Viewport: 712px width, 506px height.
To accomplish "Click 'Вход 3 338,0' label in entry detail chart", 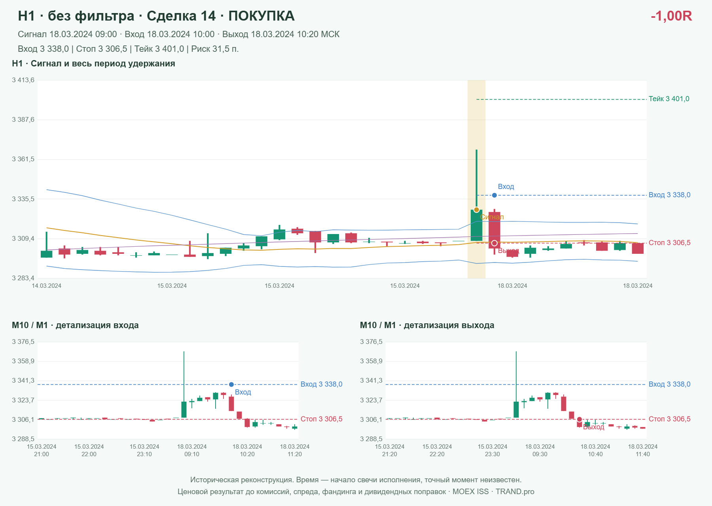I will [x=321, y=384].
